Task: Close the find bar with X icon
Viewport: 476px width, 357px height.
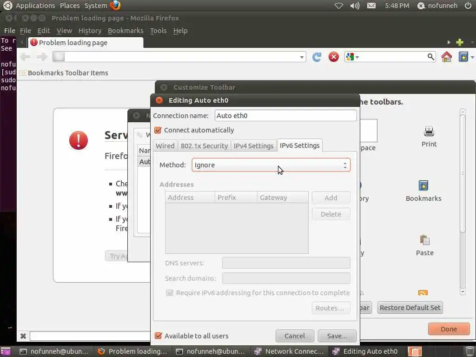Action: tap(23, 336)
